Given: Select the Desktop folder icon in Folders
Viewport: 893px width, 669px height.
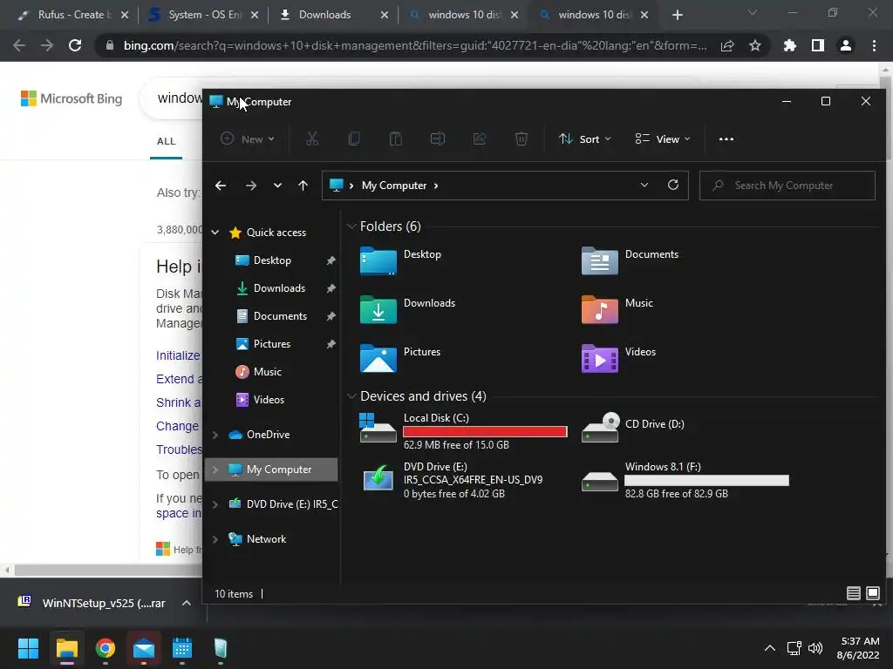Looking at the screenshot, I should click(378, 260).
